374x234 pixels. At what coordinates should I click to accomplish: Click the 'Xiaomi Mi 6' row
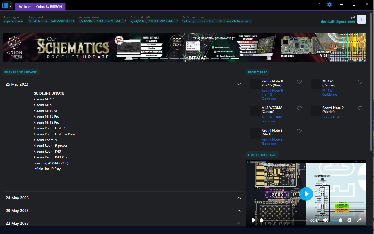pos(43,105)
